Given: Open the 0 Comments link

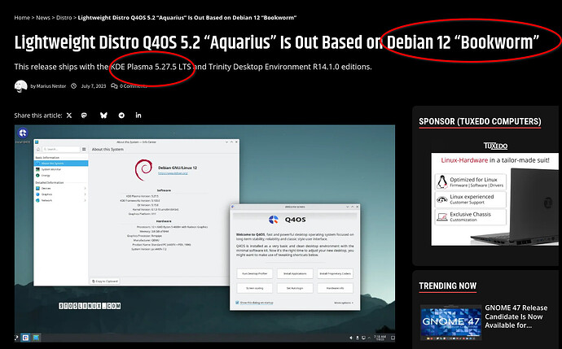Looking at the screenshot, I should (x=134, y=86).
